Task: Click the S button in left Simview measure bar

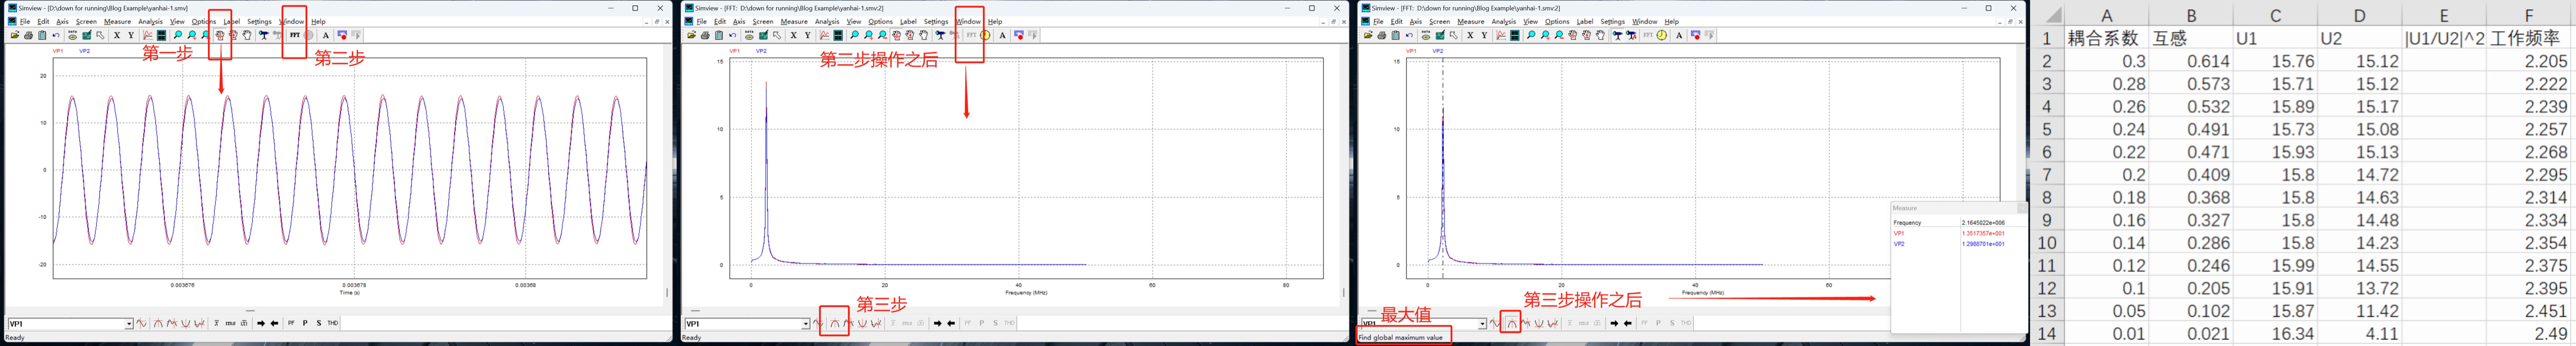Action: (x=319, y=323)
